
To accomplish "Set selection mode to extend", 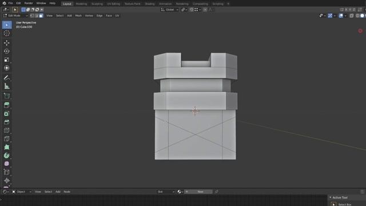I will tap(28, 10).
